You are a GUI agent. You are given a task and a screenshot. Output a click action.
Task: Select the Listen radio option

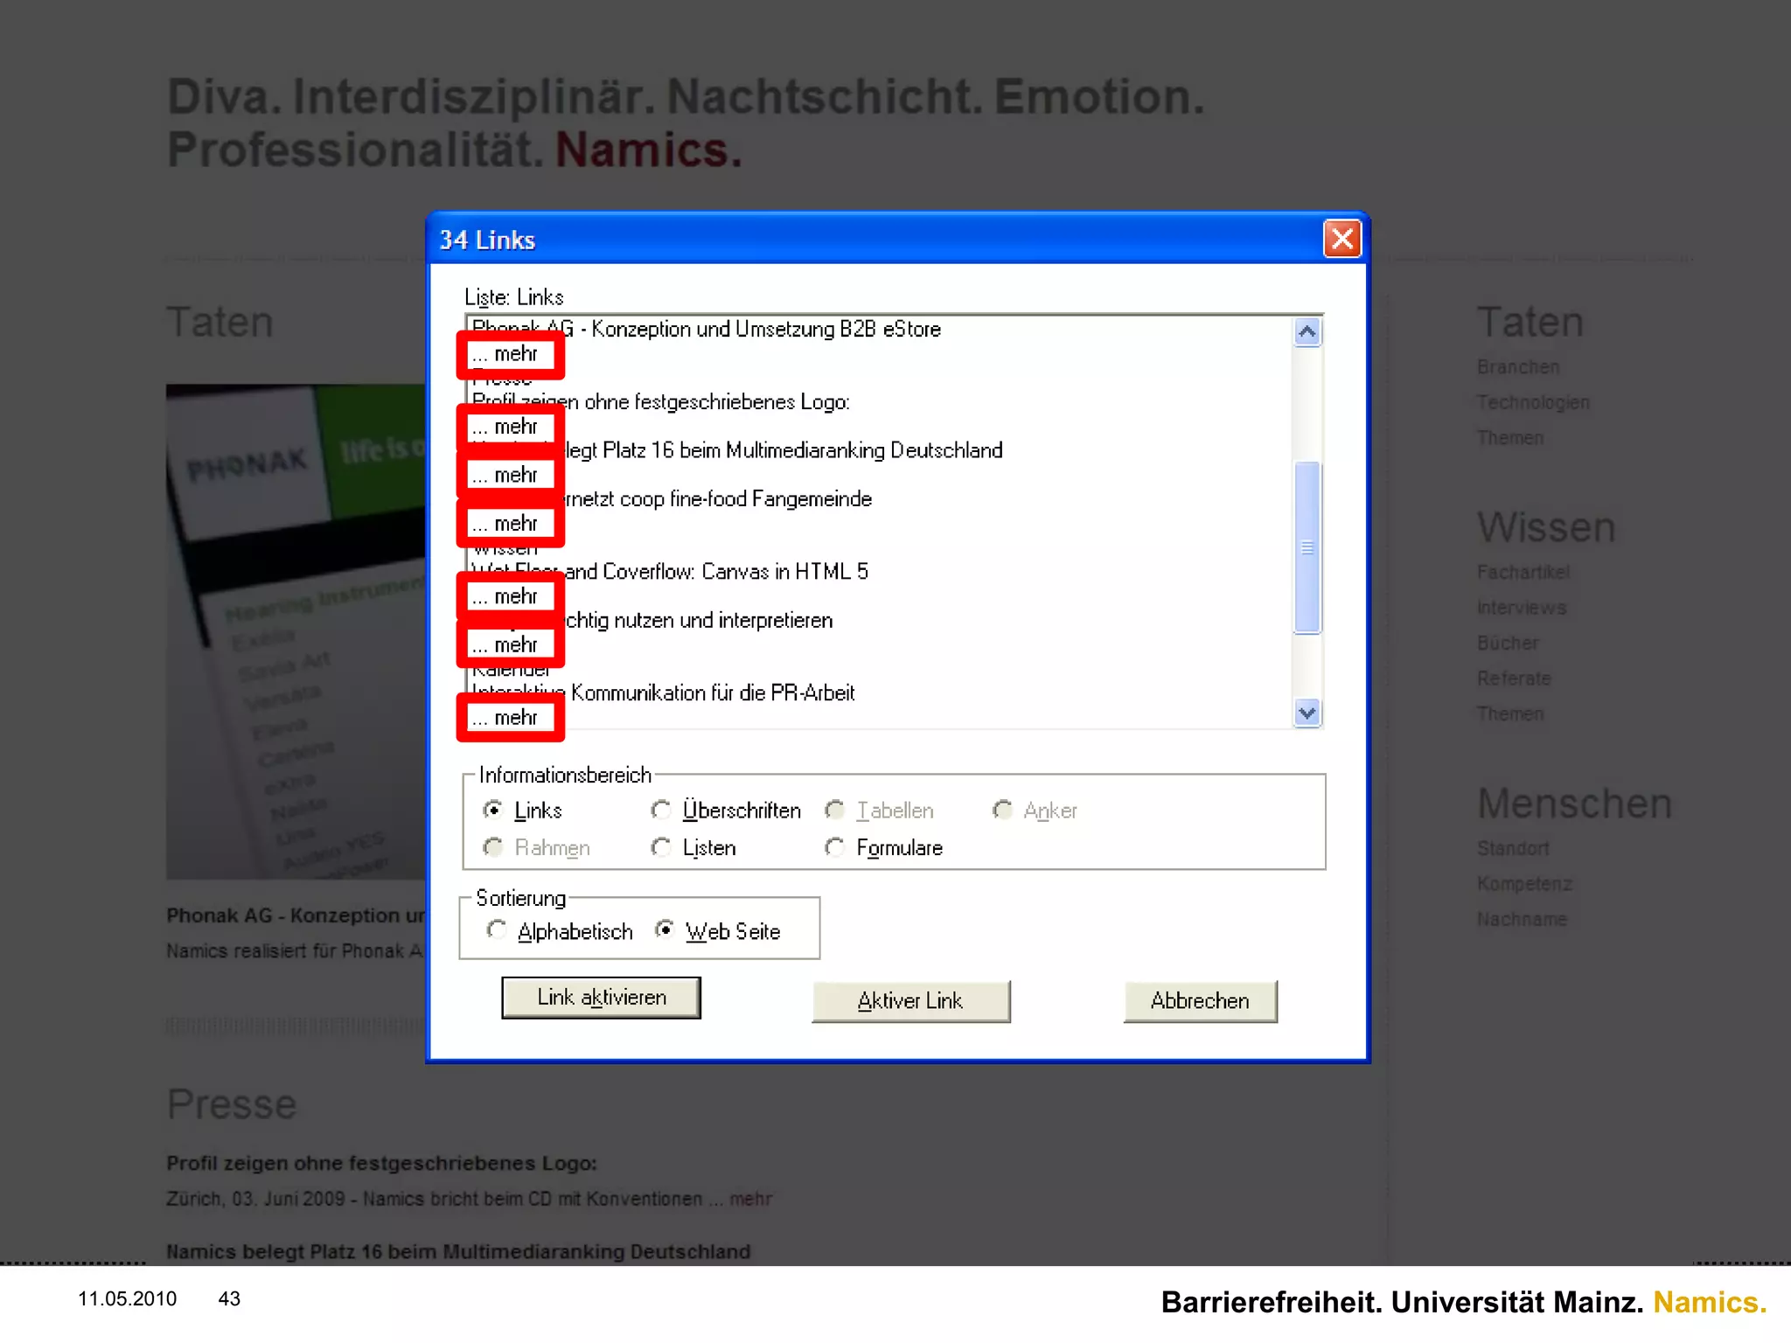pyautogui.click(x=693, y=847)
